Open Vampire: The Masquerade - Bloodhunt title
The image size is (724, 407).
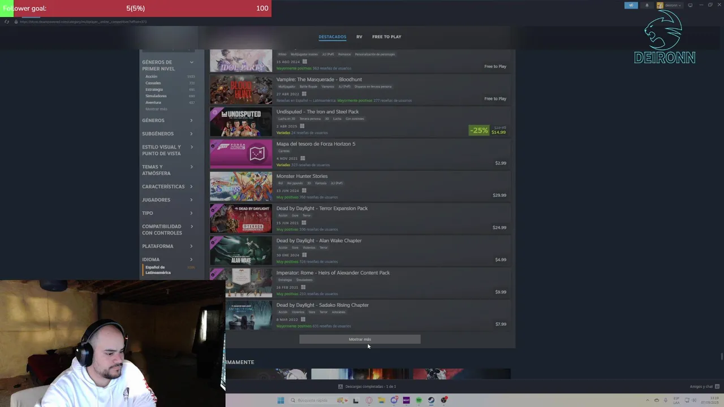pos(319,80)
